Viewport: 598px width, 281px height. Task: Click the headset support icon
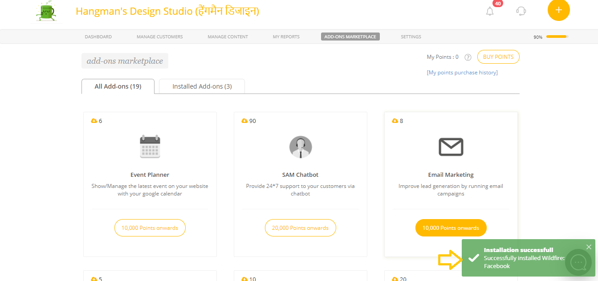click(521, 11)
